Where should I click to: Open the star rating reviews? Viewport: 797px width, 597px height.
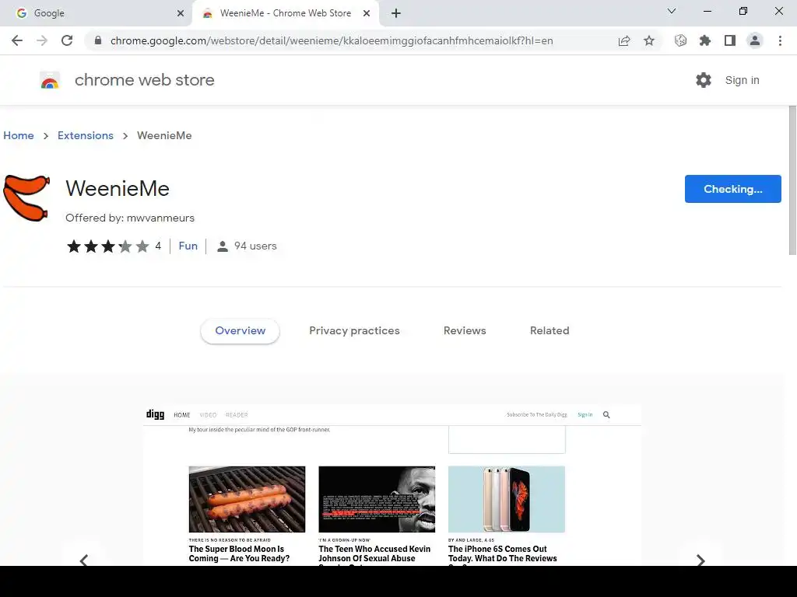coord(107,246)
